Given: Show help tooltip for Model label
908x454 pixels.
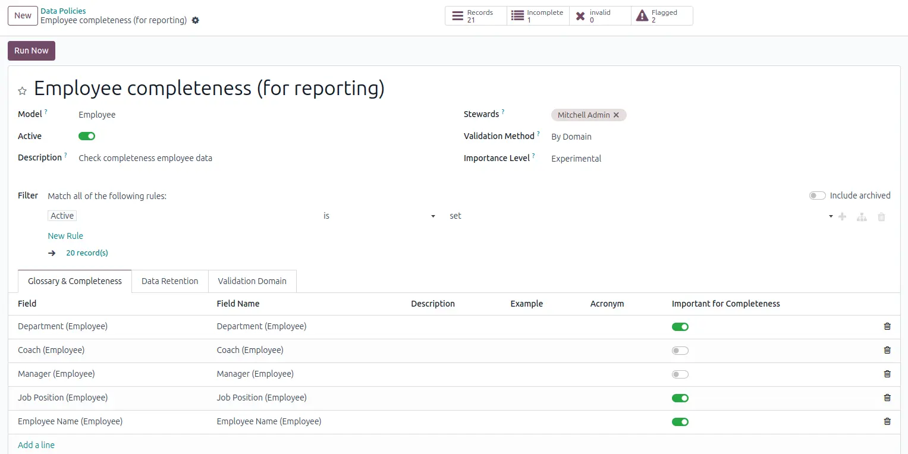Looking at the screenshot, I should (46, 112).
